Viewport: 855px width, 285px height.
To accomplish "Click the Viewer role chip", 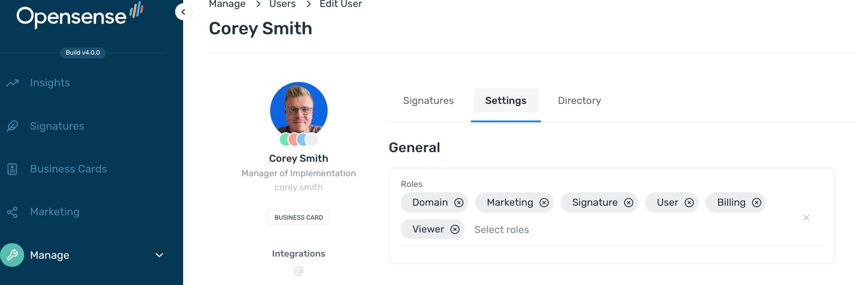I will point(432,229).
